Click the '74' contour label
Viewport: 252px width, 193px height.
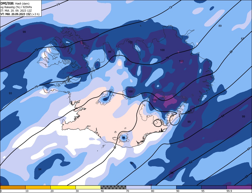[58, 5]
